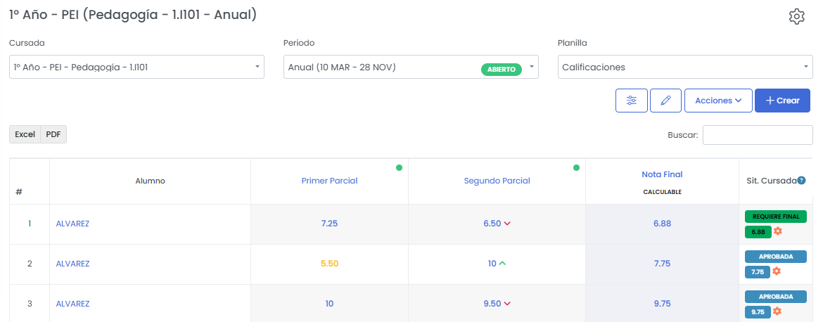Click the pencil edit icon button

pyautogui.click(x=665, y=101)
